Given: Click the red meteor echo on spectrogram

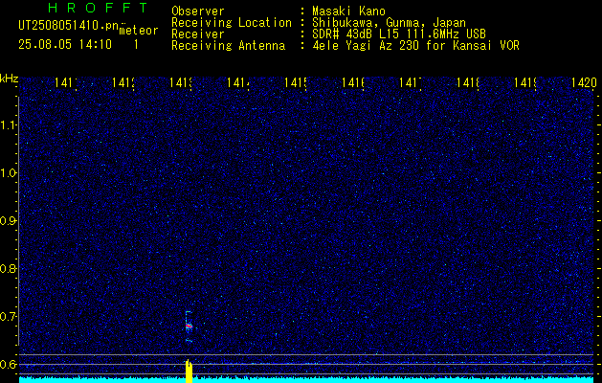Looking at the screenshot, I should coord(189,327).
